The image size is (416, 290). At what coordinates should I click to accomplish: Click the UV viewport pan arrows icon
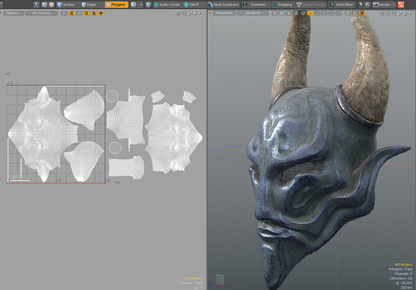click(177, 13)
